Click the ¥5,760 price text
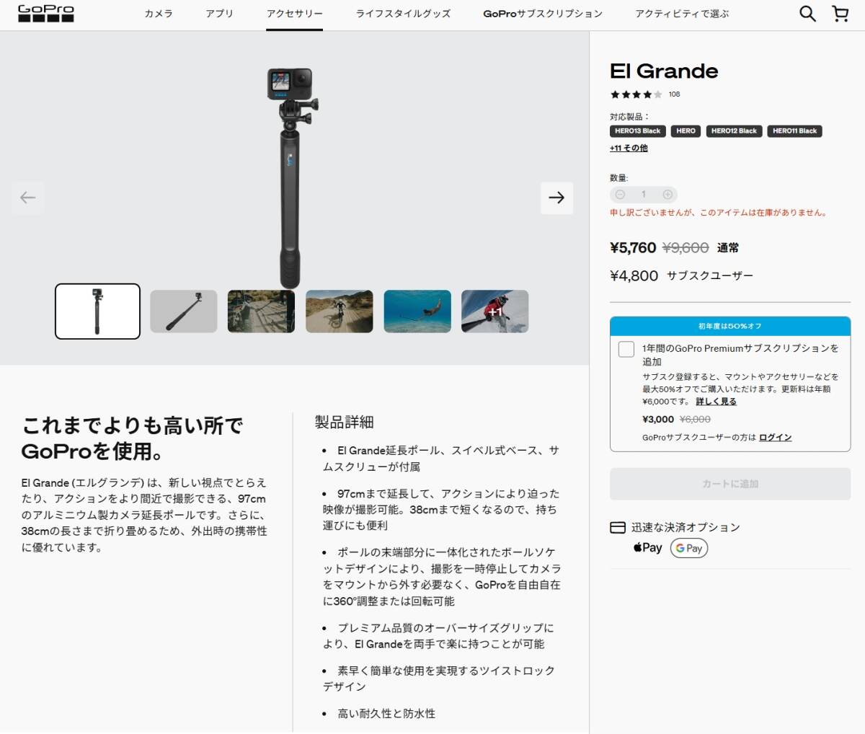This screenshot has height=734, width=865. click(633, 248)
